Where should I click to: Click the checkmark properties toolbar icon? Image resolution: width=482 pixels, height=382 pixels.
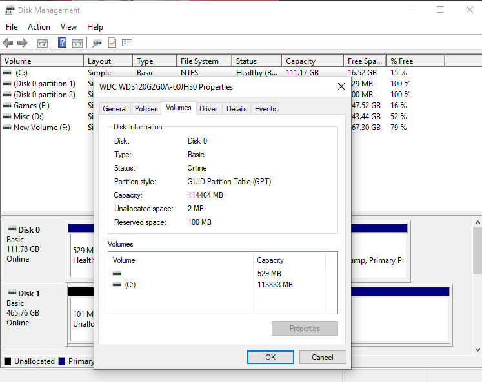pos(112,43)
